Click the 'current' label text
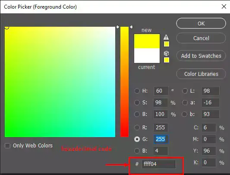This screenshot has width=230, height=175. 146,67
